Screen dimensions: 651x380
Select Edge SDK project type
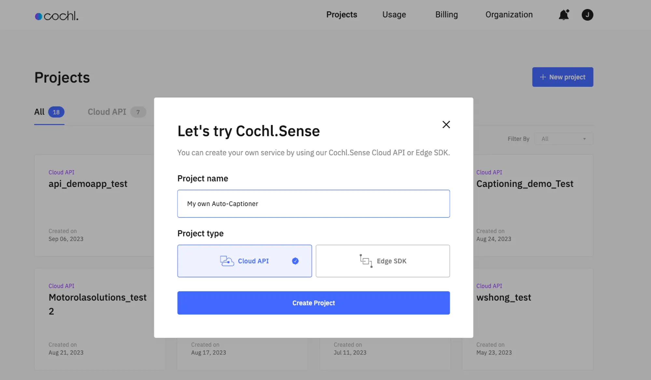click(x=391, y=261)
